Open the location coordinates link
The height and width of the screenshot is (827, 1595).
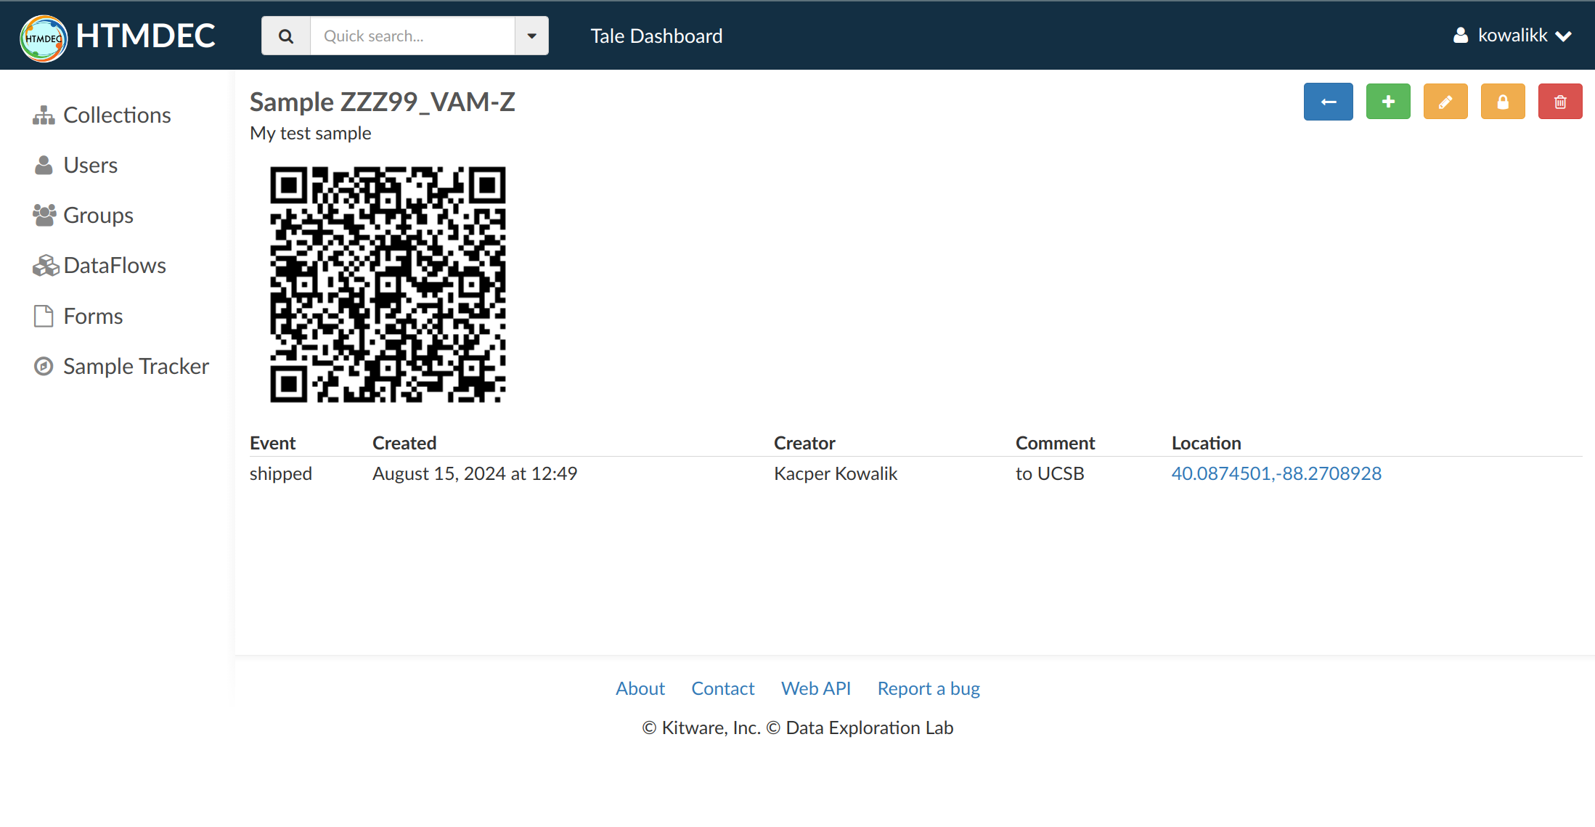[1276, 473]
